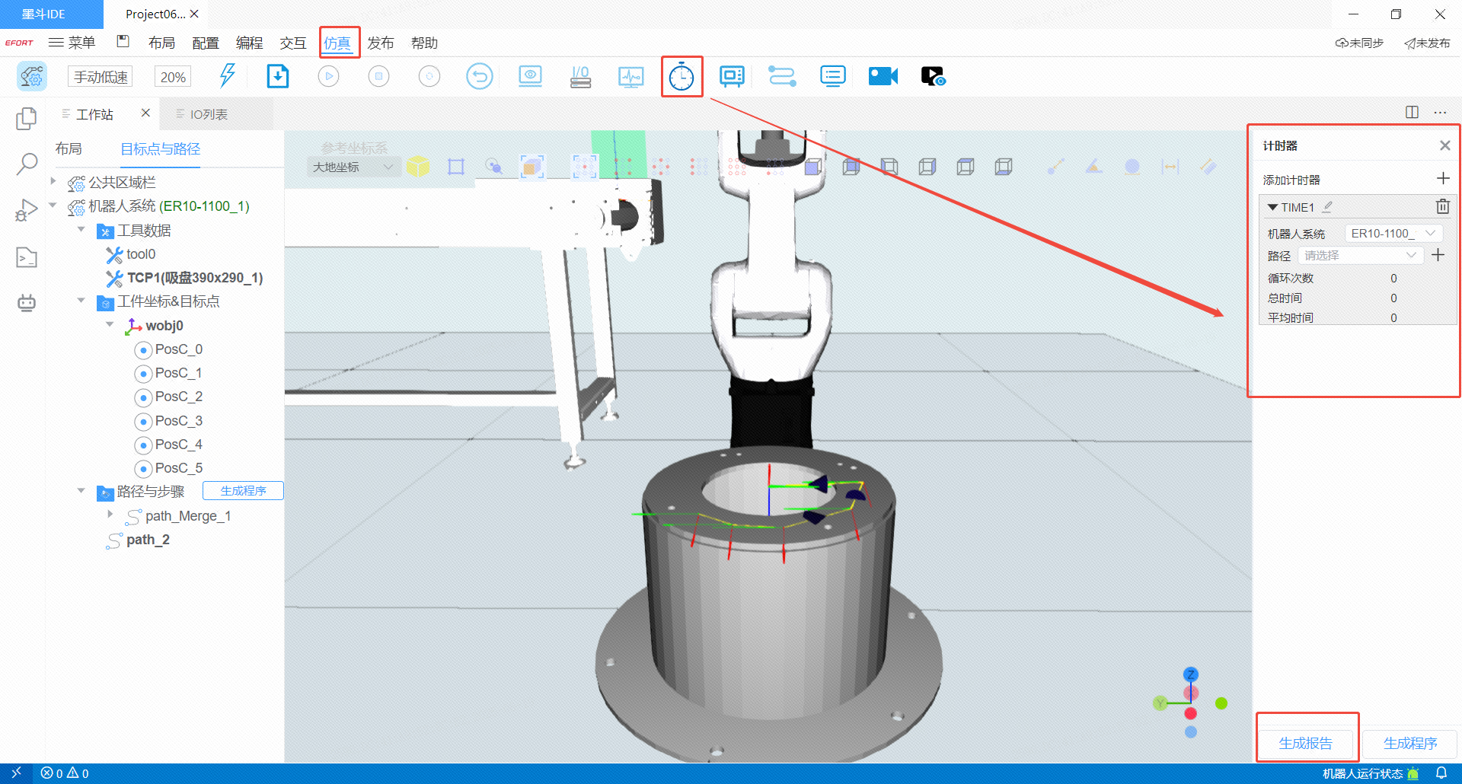1462x784 pixels.
Task: Delete TIME1 timer with trash icon
Action: tap(1442, 206)
